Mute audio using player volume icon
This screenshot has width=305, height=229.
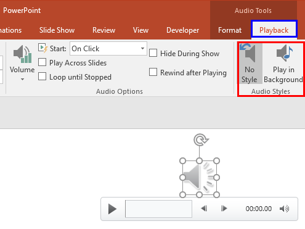(x=285, y=209)
